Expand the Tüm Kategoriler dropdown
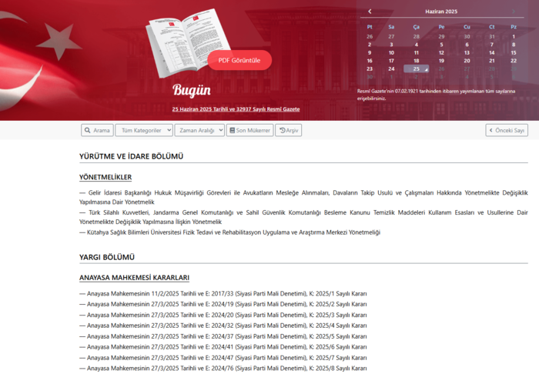This screenshot has height=374, width=539. pos(144,130)
